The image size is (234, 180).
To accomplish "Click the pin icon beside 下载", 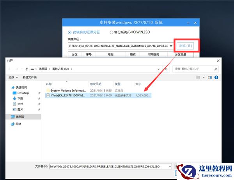I will pos(39,98).
